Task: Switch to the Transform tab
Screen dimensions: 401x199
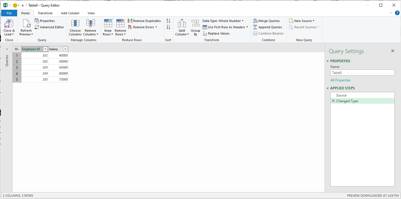Action: coord(45,13)
